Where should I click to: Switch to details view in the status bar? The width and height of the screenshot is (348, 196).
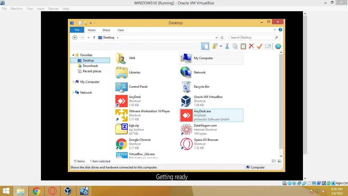click(274, 161)
